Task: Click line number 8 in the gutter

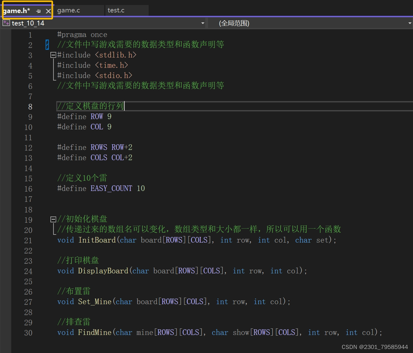Action: pos(30,107)
